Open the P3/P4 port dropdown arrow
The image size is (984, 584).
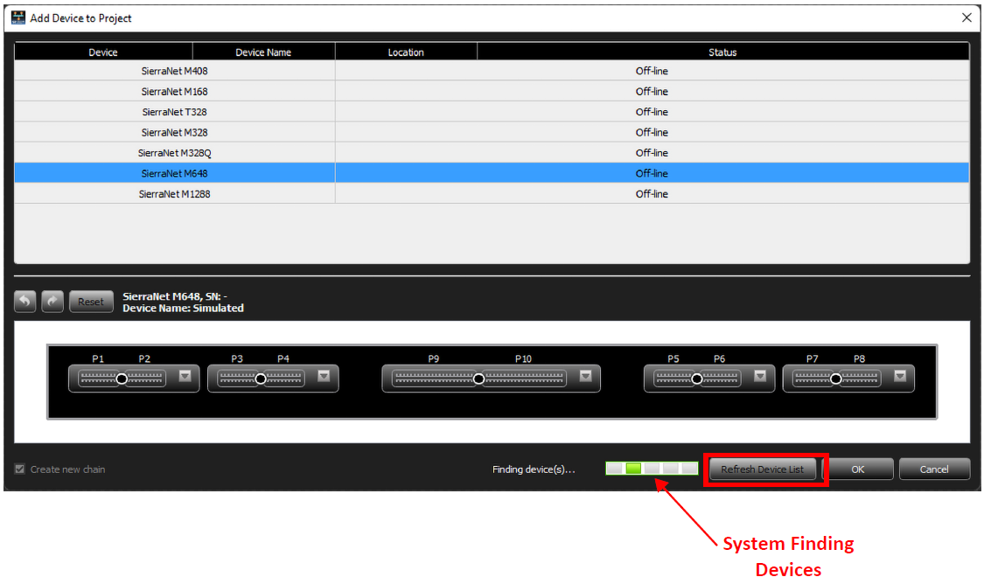coord(324,376)
